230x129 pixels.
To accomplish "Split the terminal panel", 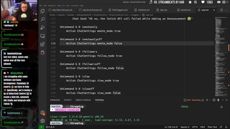I will click(214, 100).
